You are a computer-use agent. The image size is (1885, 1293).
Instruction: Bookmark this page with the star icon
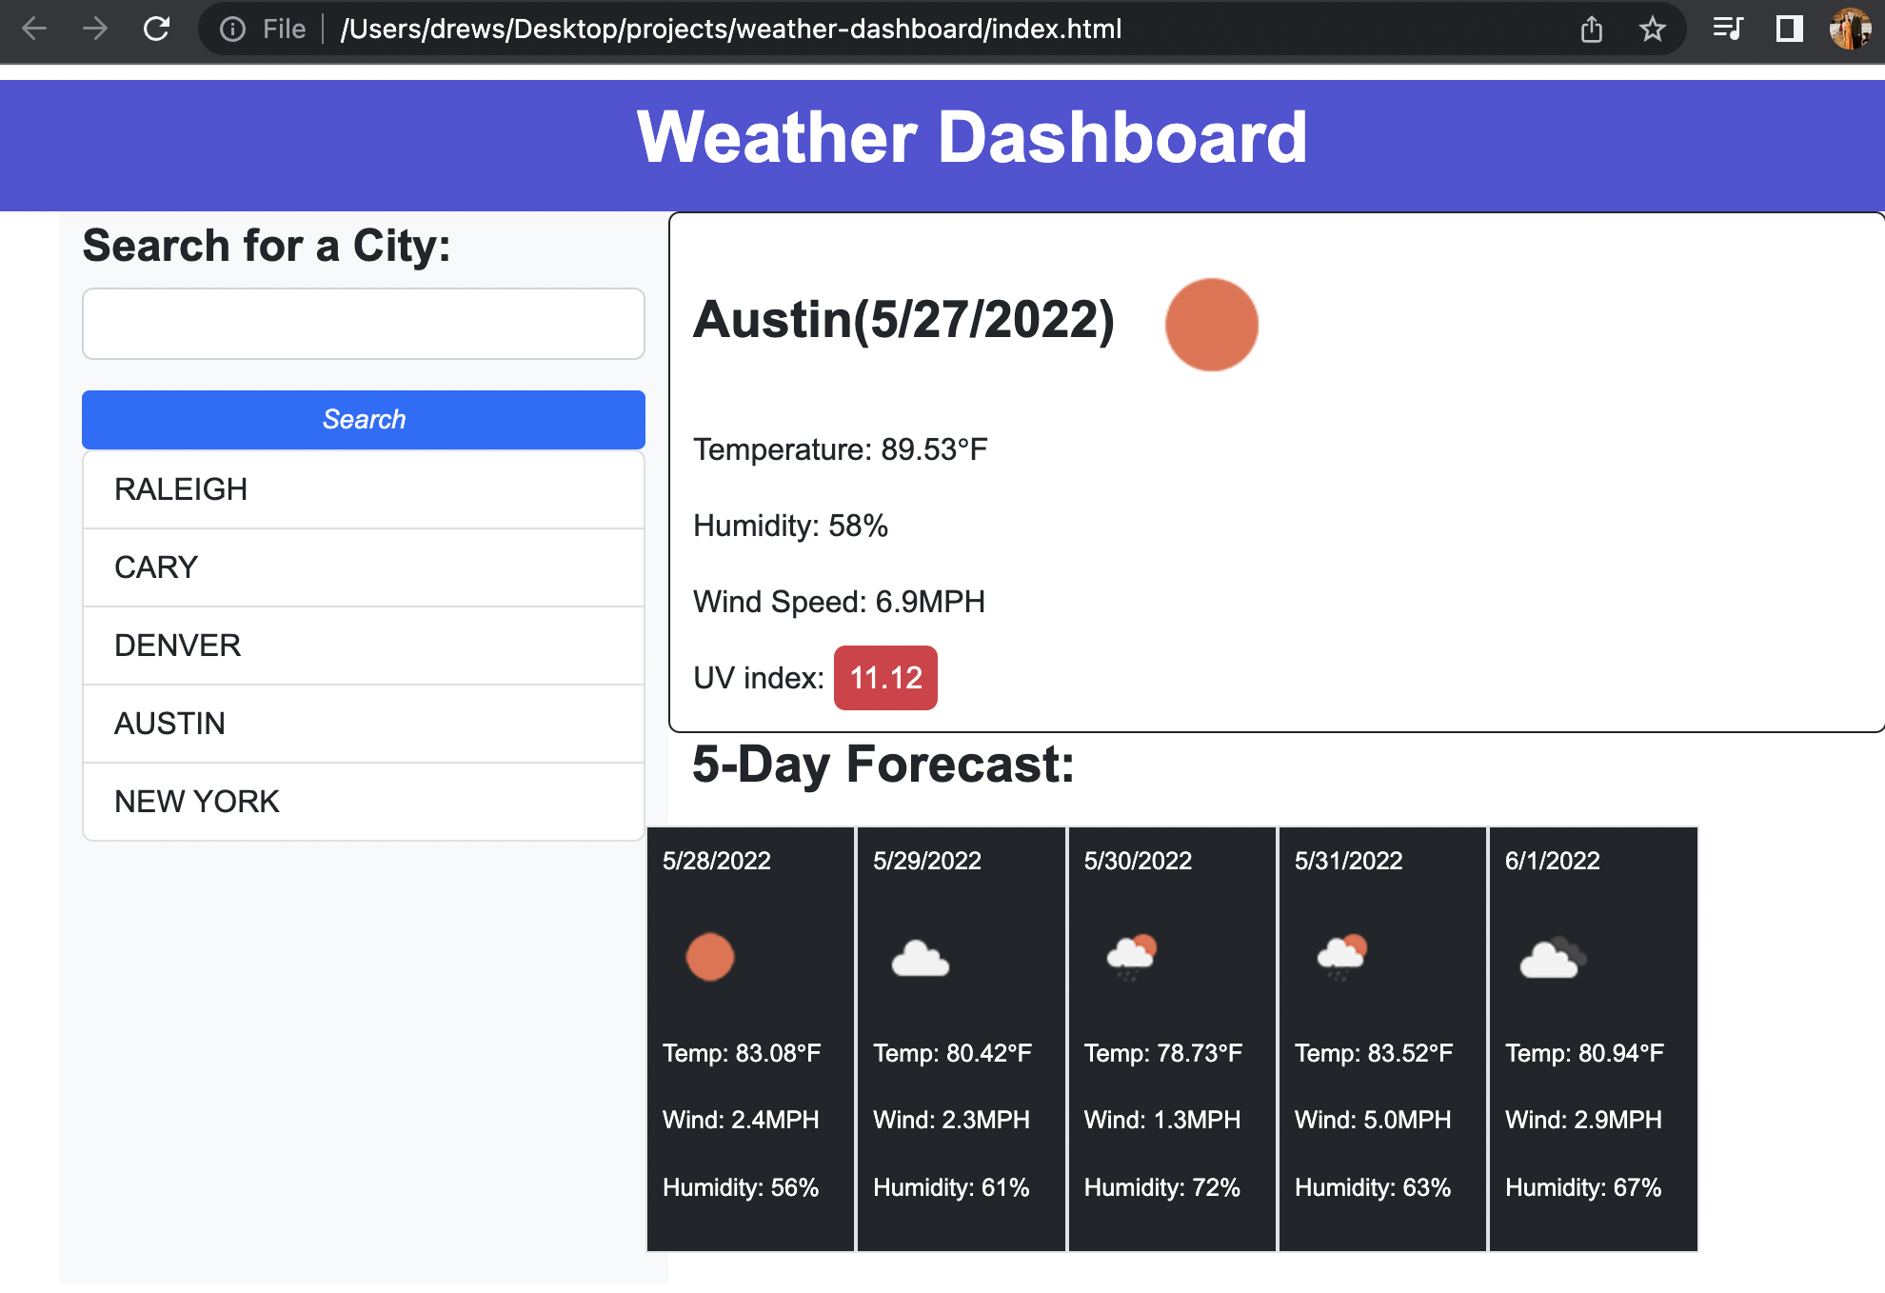[x=1653, y=30]
